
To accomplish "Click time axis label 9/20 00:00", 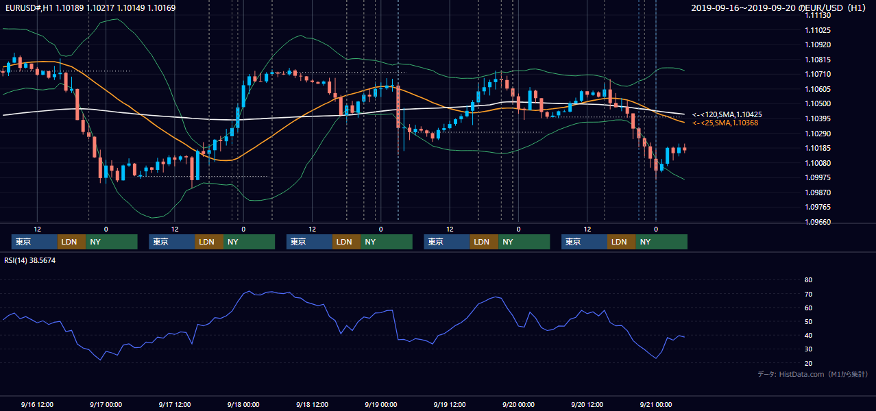I will coord(518,404).
